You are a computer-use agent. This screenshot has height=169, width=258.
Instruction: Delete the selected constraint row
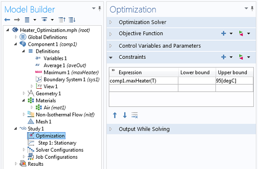click(135, 115)
